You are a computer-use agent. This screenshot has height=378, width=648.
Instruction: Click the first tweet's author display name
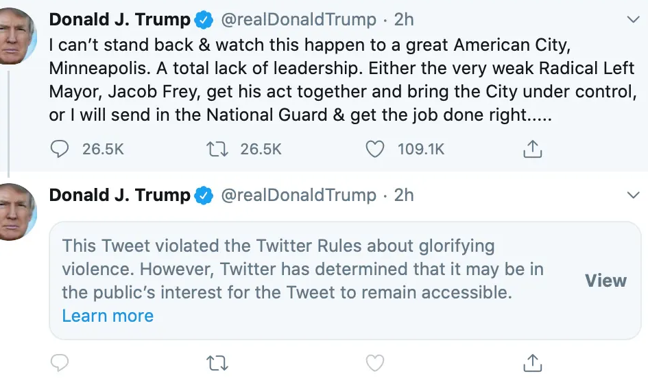(x=120, y=20)
